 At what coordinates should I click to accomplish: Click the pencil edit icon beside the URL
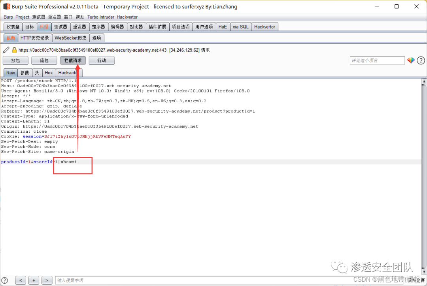pos(6,50)
